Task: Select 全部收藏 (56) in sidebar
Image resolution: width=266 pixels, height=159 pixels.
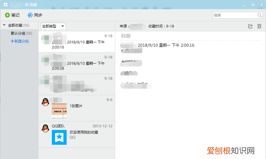Action: 19,25
